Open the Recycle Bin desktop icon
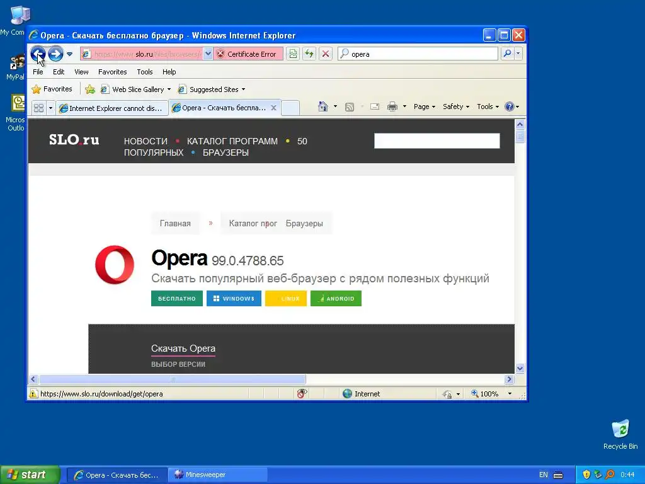The image size is (645, 484). pyautogui.click(x=620, y=435)
